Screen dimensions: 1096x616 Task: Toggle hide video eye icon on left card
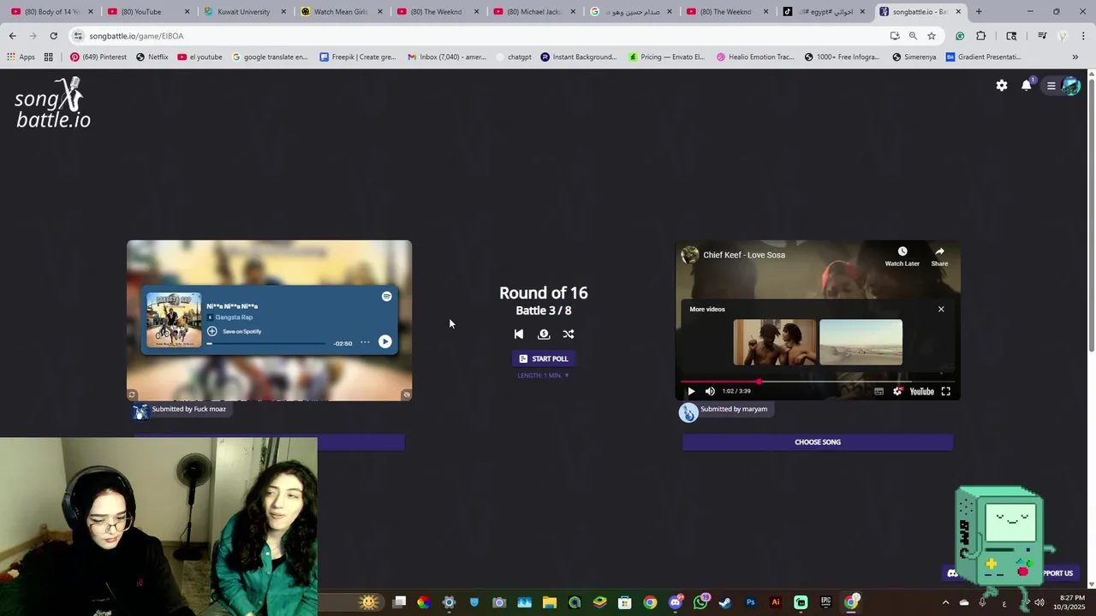click(x=407, y=394)
